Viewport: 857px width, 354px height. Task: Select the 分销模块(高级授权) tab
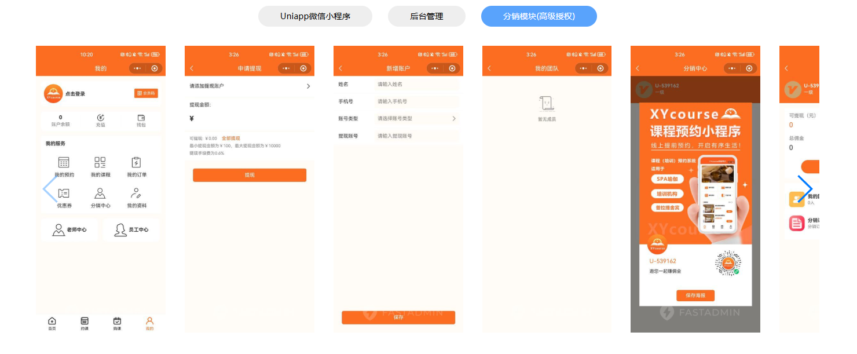(x=539, y=16)
